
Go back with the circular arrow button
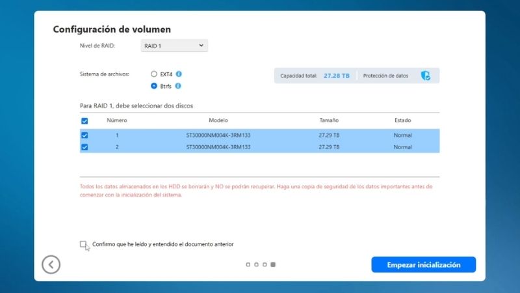[51, 264]
